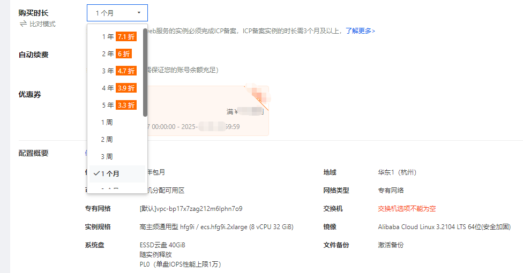Click the checkmark beside 1 个月

(x=96, y=173)
